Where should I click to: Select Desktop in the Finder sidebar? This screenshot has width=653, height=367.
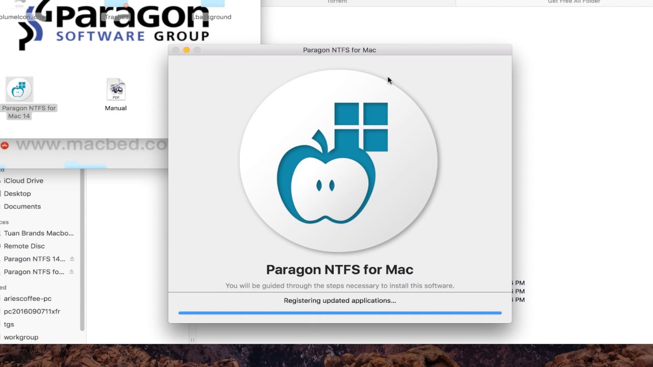point(17,194)
